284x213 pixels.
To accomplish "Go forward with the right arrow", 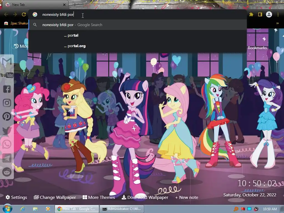I will tap(15, 14).
